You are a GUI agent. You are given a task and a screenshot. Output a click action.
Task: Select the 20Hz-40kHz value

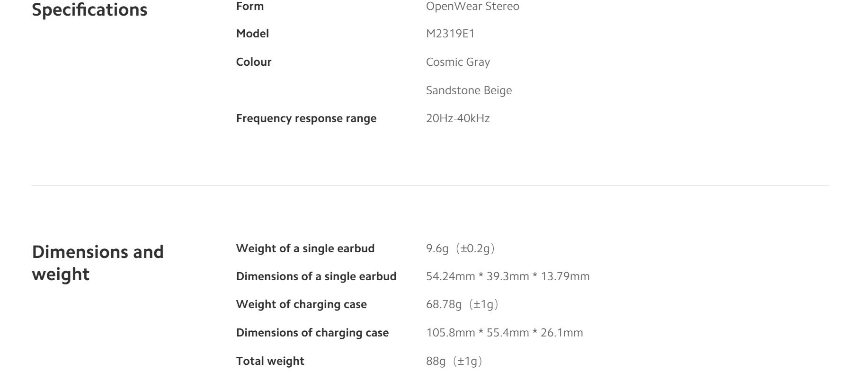[x=458, y=118]
